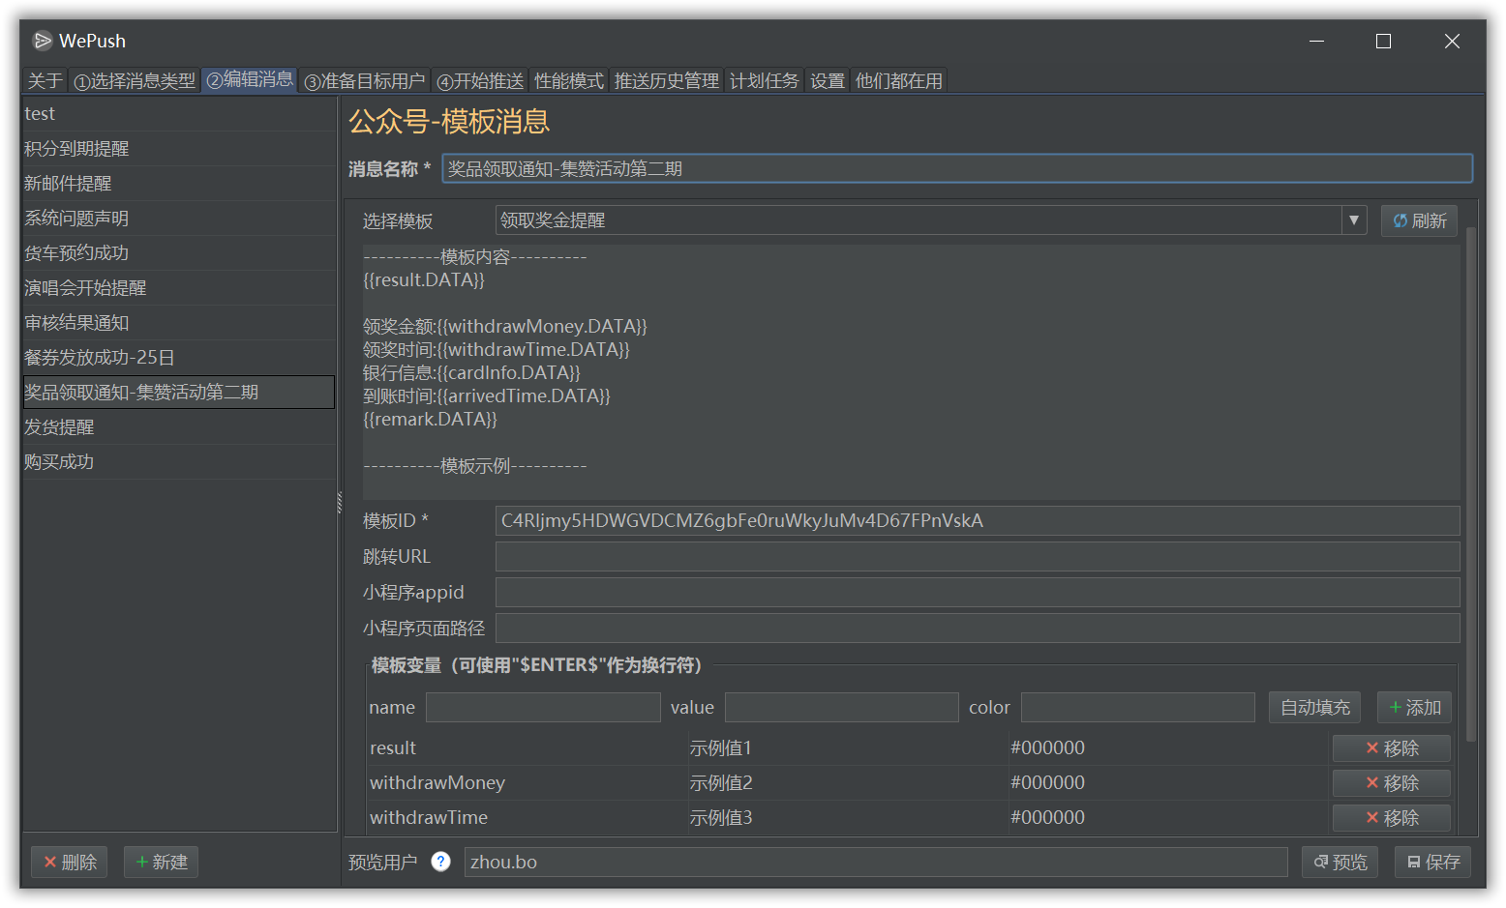Select the ②编辑消息 tab
Image resolution: width=1506 pixels, height=908 pixels.
(x=250, y=79)
